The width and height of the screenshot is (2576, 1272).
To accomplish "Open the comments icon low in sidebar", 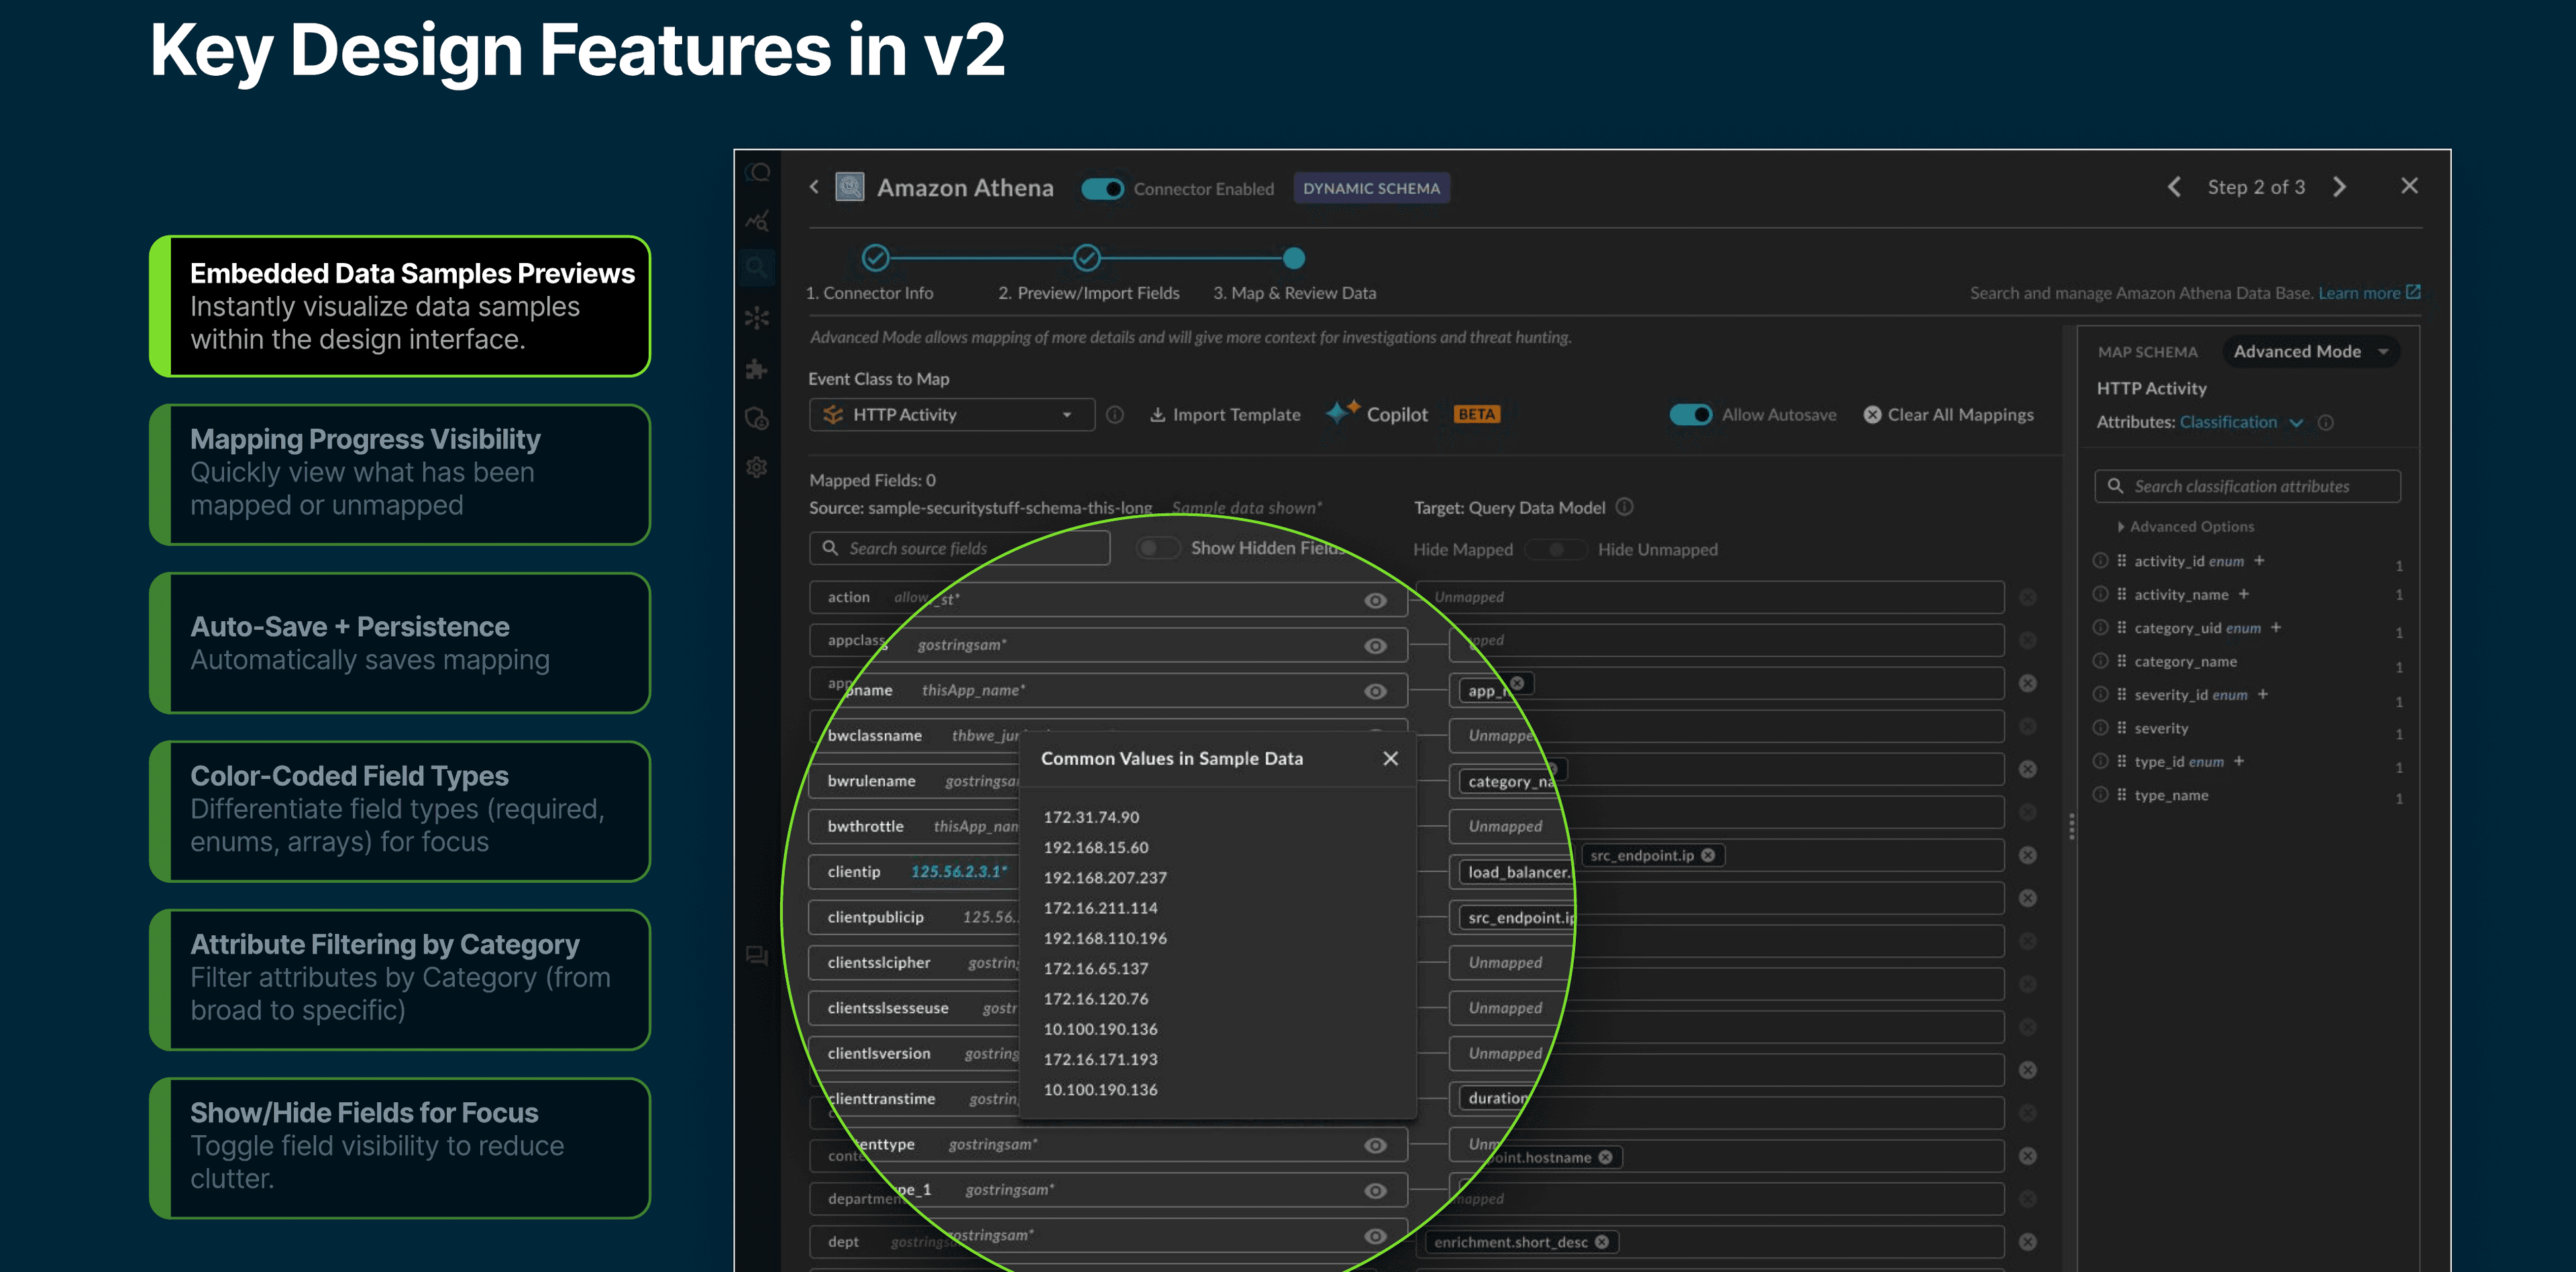I will click(757, 956).
